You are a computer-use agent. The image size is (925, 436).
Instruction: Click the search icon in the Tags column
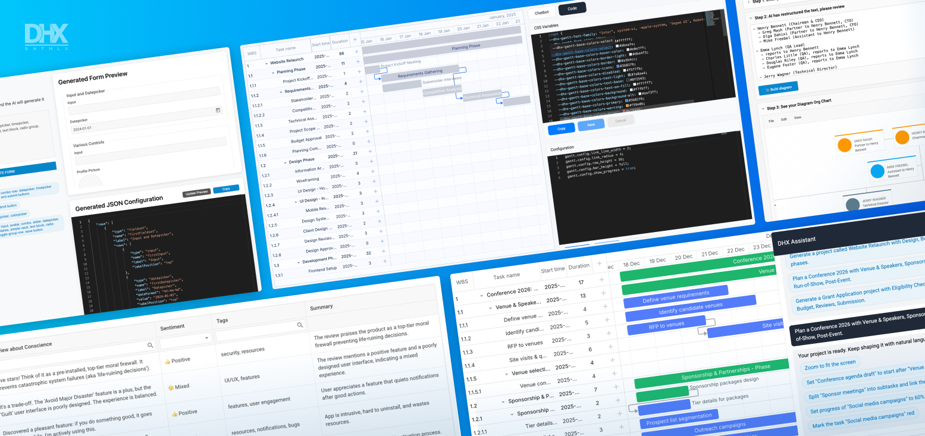coord(301,325)
